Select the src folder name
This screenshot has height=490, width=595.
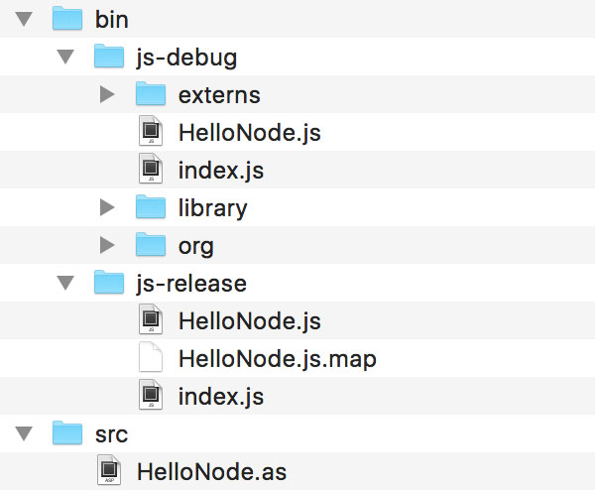coord(112,434)
